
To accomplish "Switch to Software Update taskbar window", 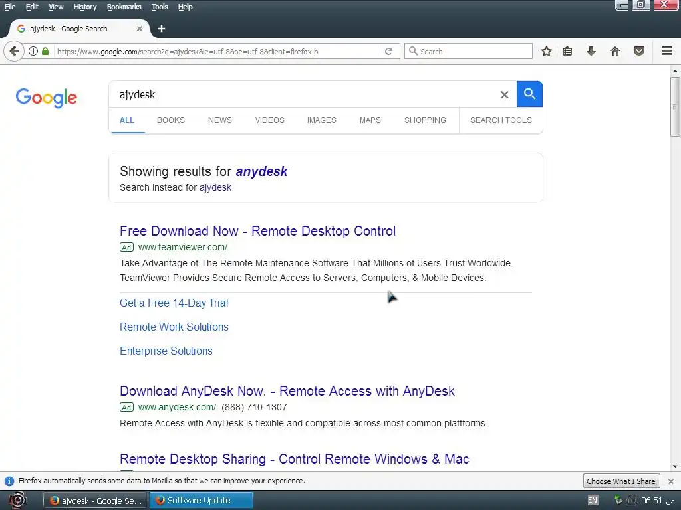I will pos(201,501).
